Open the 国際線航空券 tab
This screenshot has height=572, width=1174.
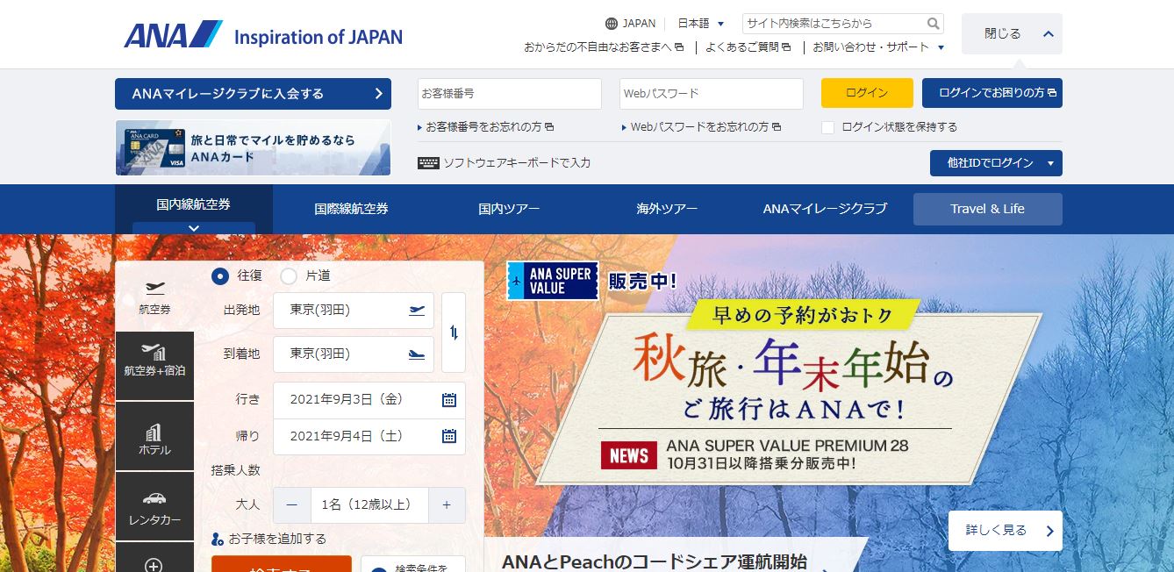coord(351,209)
